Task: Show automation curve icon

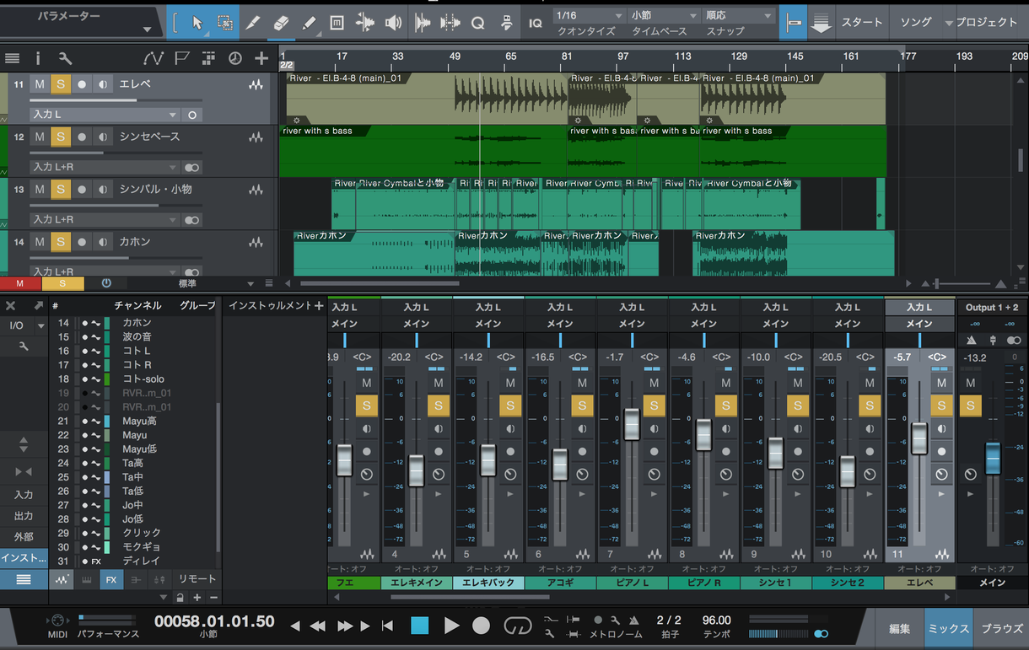Action: click(153, 58)
